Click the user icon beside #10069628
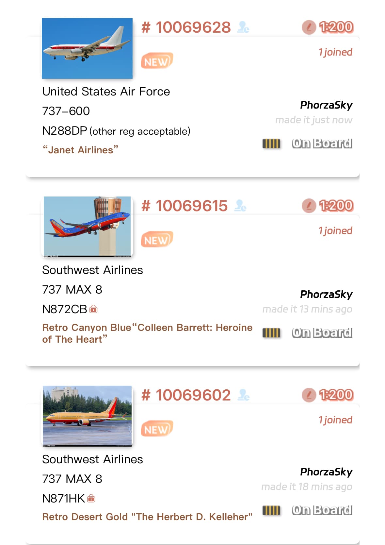The width and height of the screenshot is (385, 545). click(243, 27)
